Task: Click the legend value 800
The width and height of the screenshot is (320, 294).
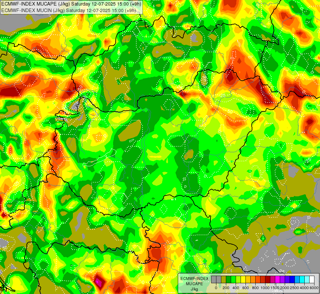Action: (255, 288)
